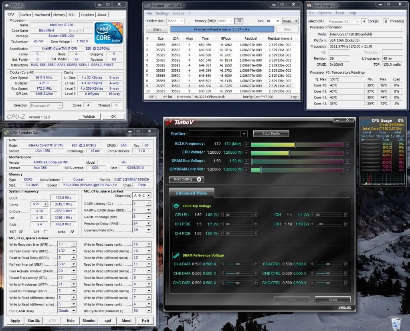Click Validate button in CPU-Z
Viewport: 410px width, 331px height.
[89, 116]
